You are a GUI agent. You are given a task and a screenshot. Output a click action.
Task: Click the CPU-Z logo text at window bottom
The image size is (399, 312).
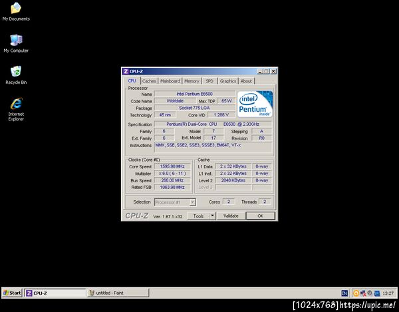tap(136, 216)
